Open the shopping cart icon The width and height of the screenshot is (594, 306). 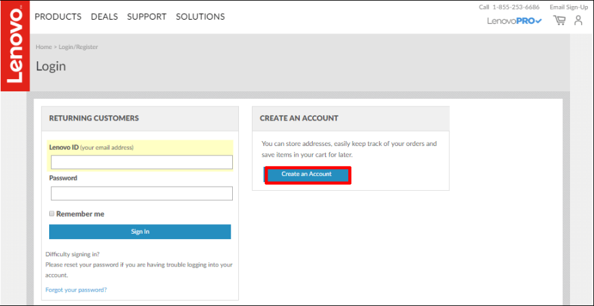click(x=559, y=20)
